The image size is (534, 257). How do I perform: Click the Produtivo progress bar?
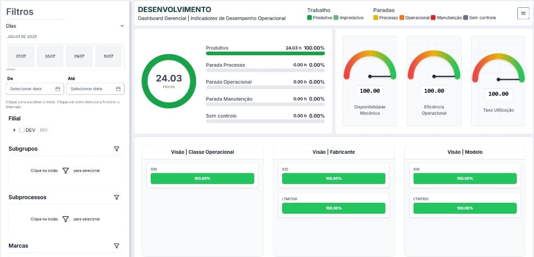pos(265,54)
